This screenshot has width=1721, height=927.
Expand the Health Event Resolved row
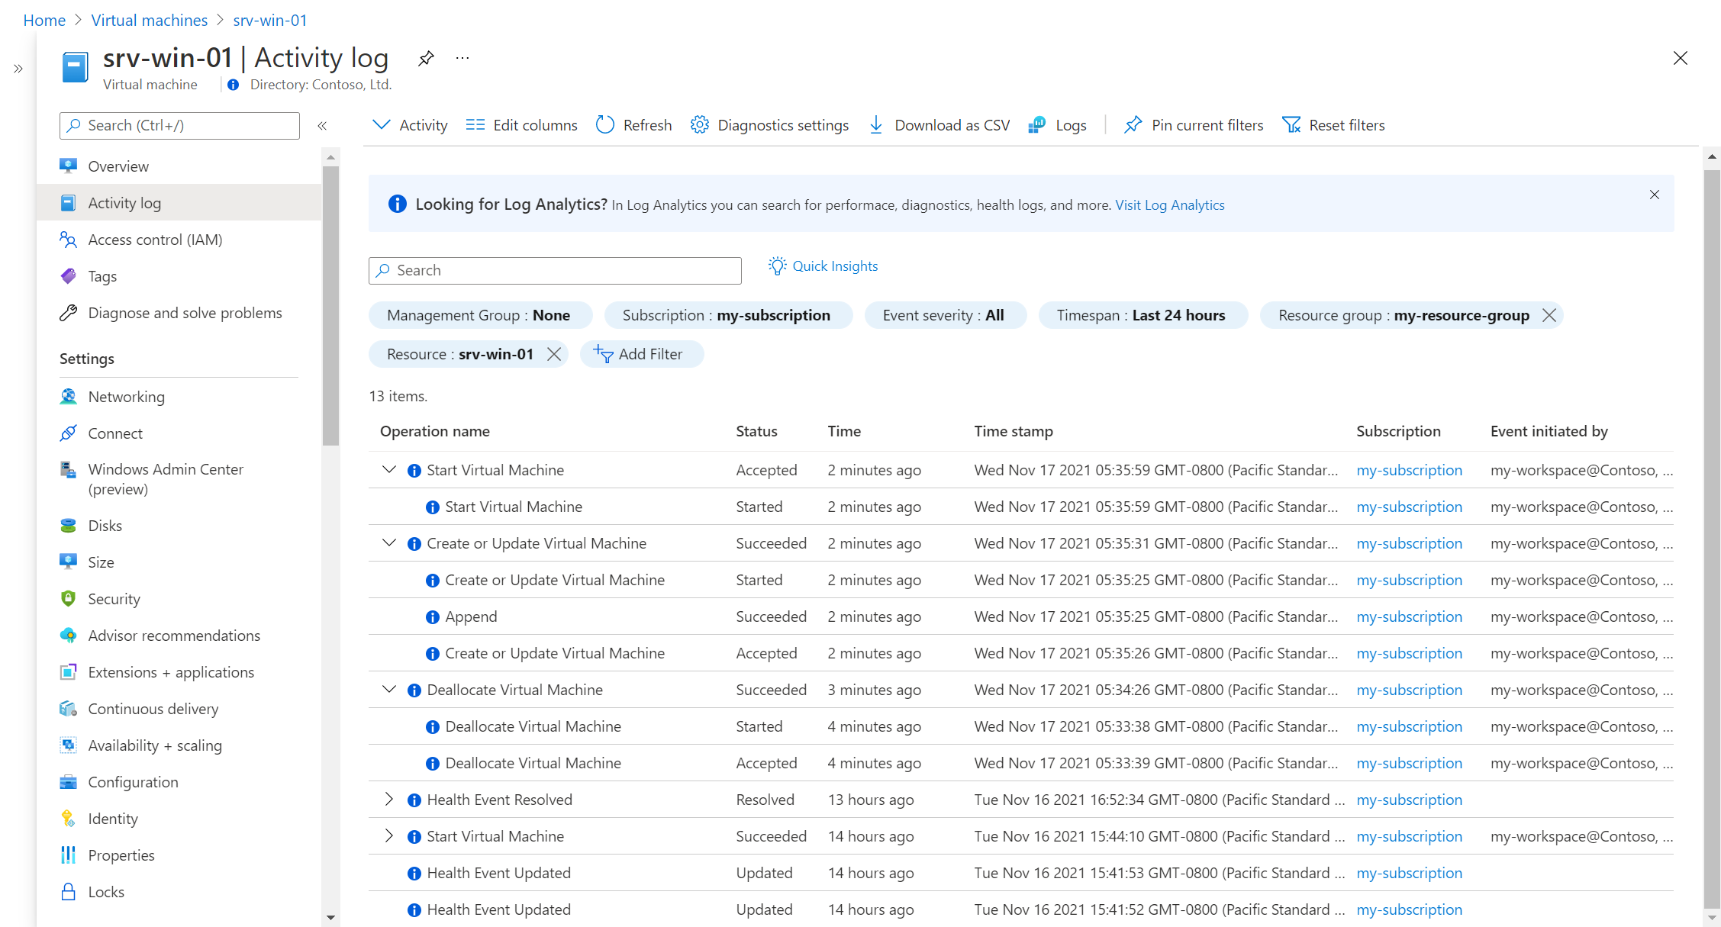pyautogui.click(x=389, y=800)
